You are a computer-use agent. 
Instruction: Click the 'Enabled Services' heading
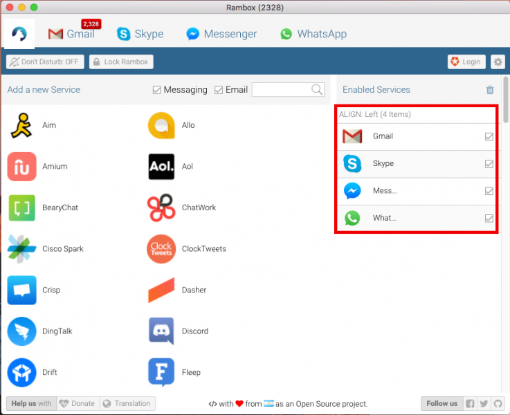[376, 90]
